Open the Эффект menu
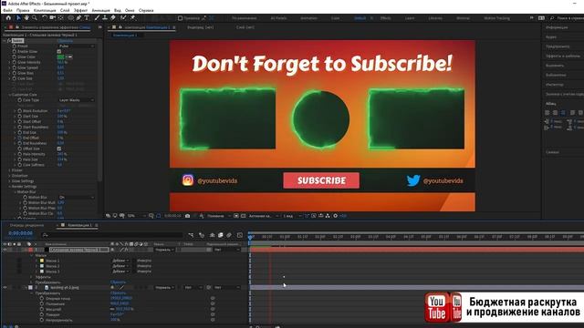This screenshot has height=328, width=584. pos(80,10)
